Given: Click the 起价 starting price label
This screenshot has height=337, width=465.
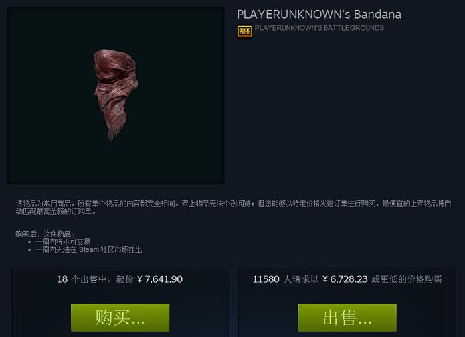Looking at the screenshot, I should [x=124, y=279].
